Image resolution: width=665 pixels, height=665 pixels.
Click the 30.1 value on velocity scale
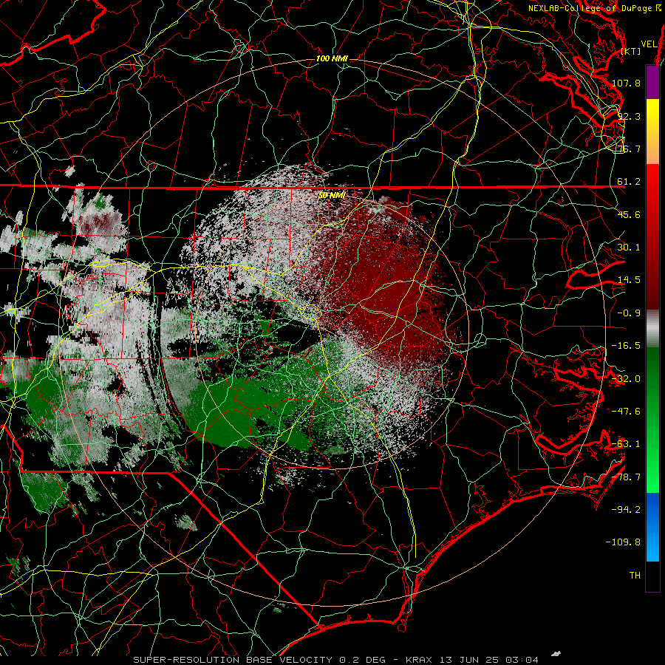(x=629, y=247)
